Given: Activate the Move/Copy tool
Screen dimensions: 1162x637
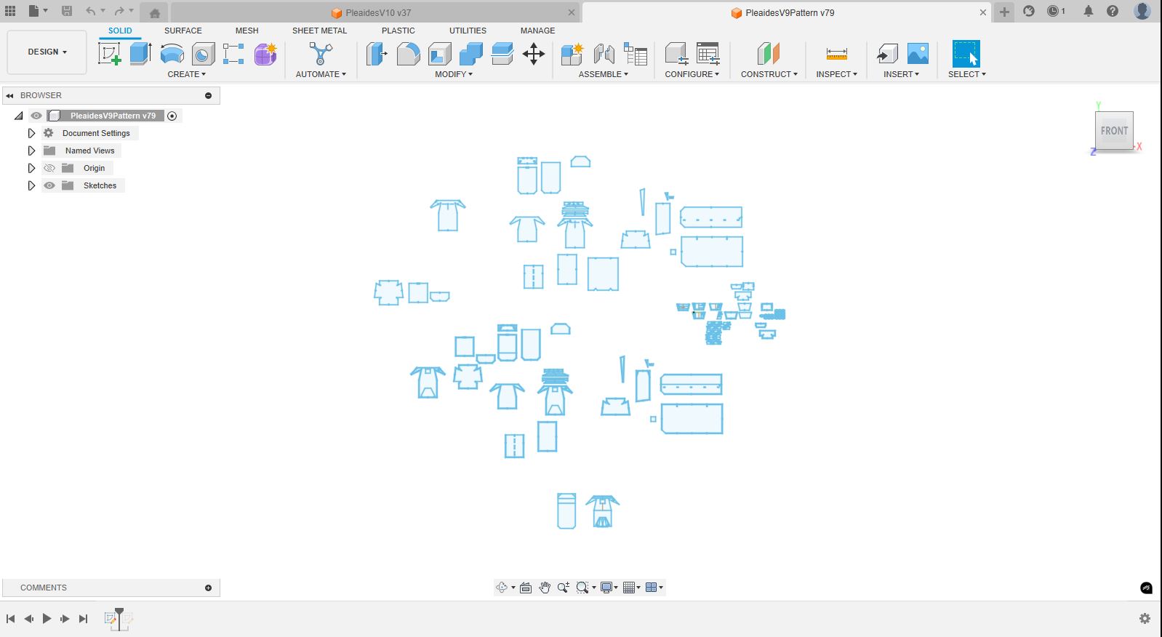Looking at the screenshot, I should [x=534, y=54].
